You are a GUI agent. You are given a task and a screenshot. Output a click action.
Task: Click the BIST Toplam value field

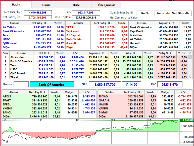pyautogui.click(x=86, y=17)
